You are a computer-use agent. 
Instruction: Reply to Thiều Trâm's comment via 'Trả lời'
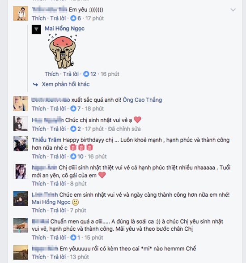58,156
